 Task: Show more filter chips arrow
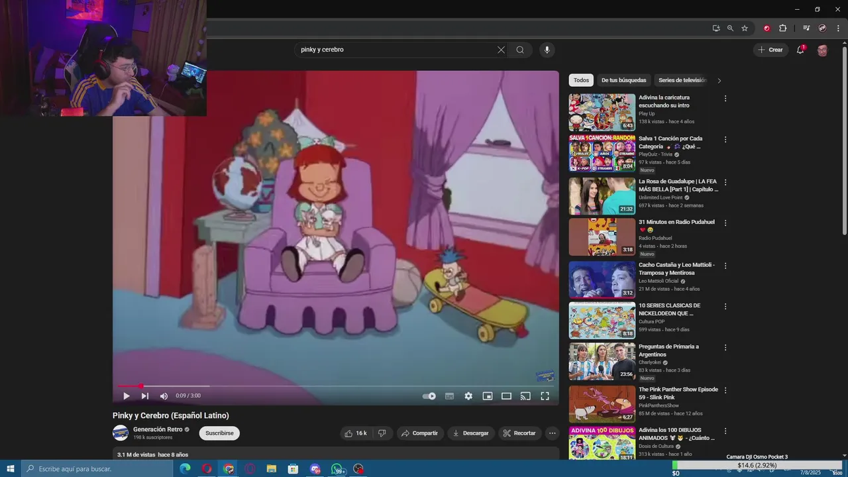pyautogui.click(x=719, y=81)
